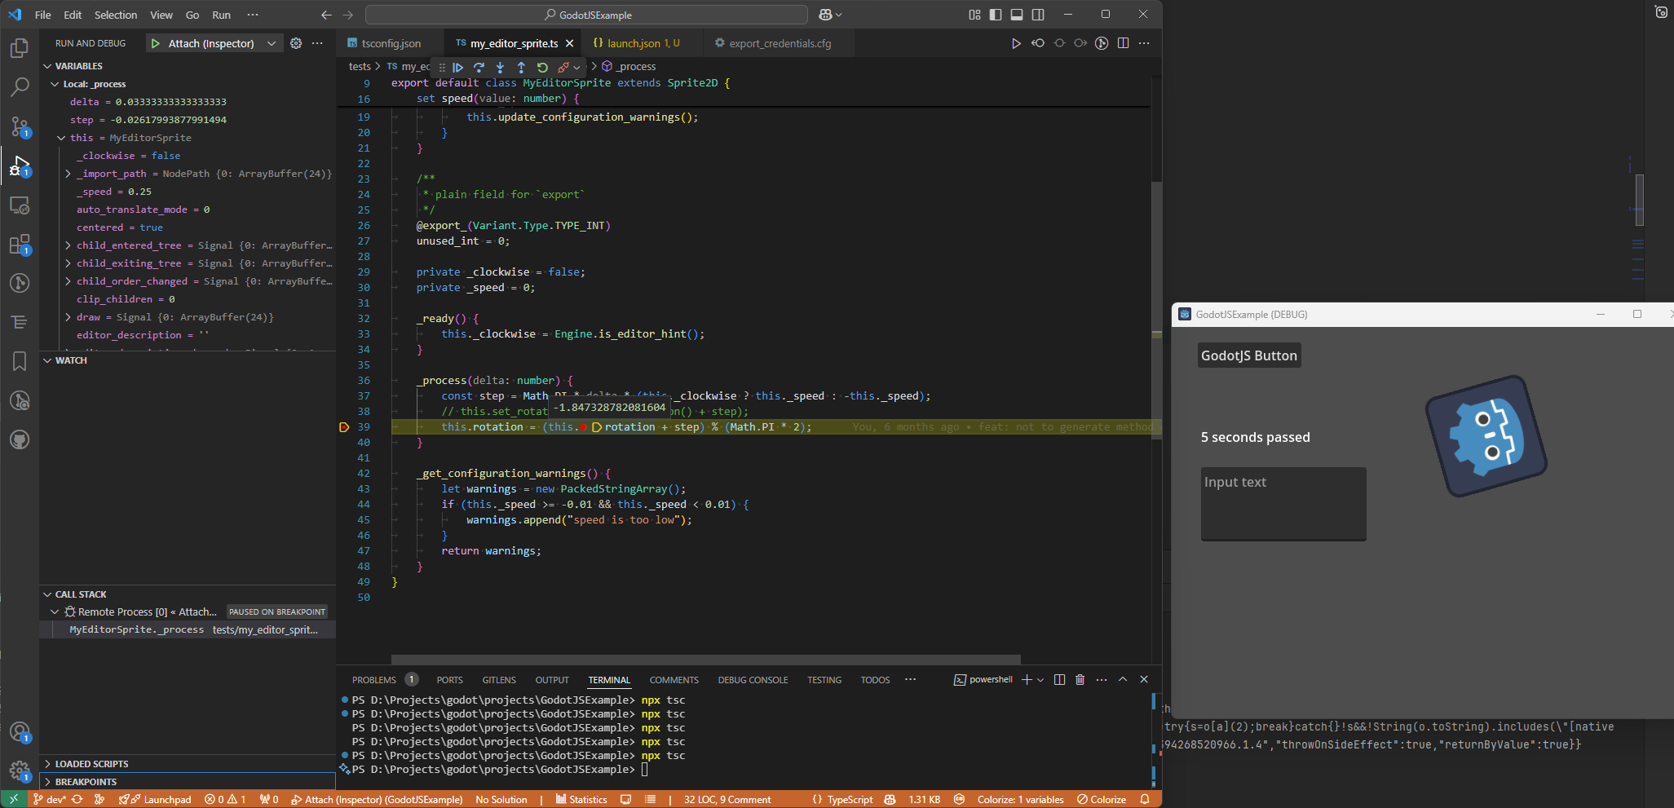
Task: Click the Input text field in game window
Action: tap(1283, 503)
